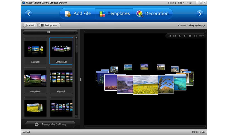Screen dimensions: 233x135
Task: Click the panel splitter handle
Action: tap(81, 79)
